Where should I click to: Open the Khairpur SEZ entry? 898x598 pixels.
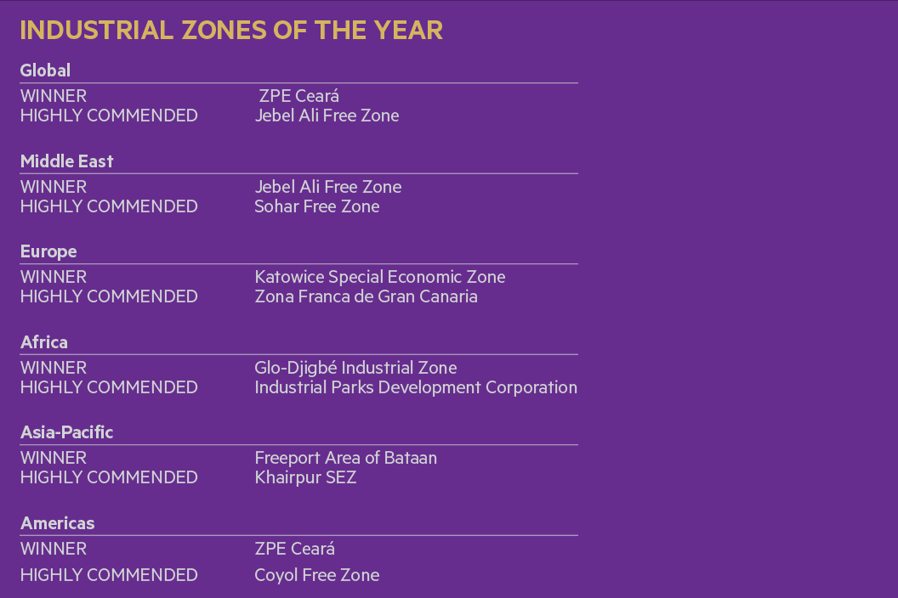[x=305, y=477]
